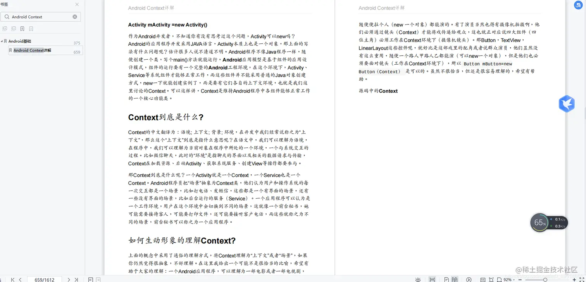Enable eye-protection reading mode
This screenshot has width=586, height=282.
[418, 279]
